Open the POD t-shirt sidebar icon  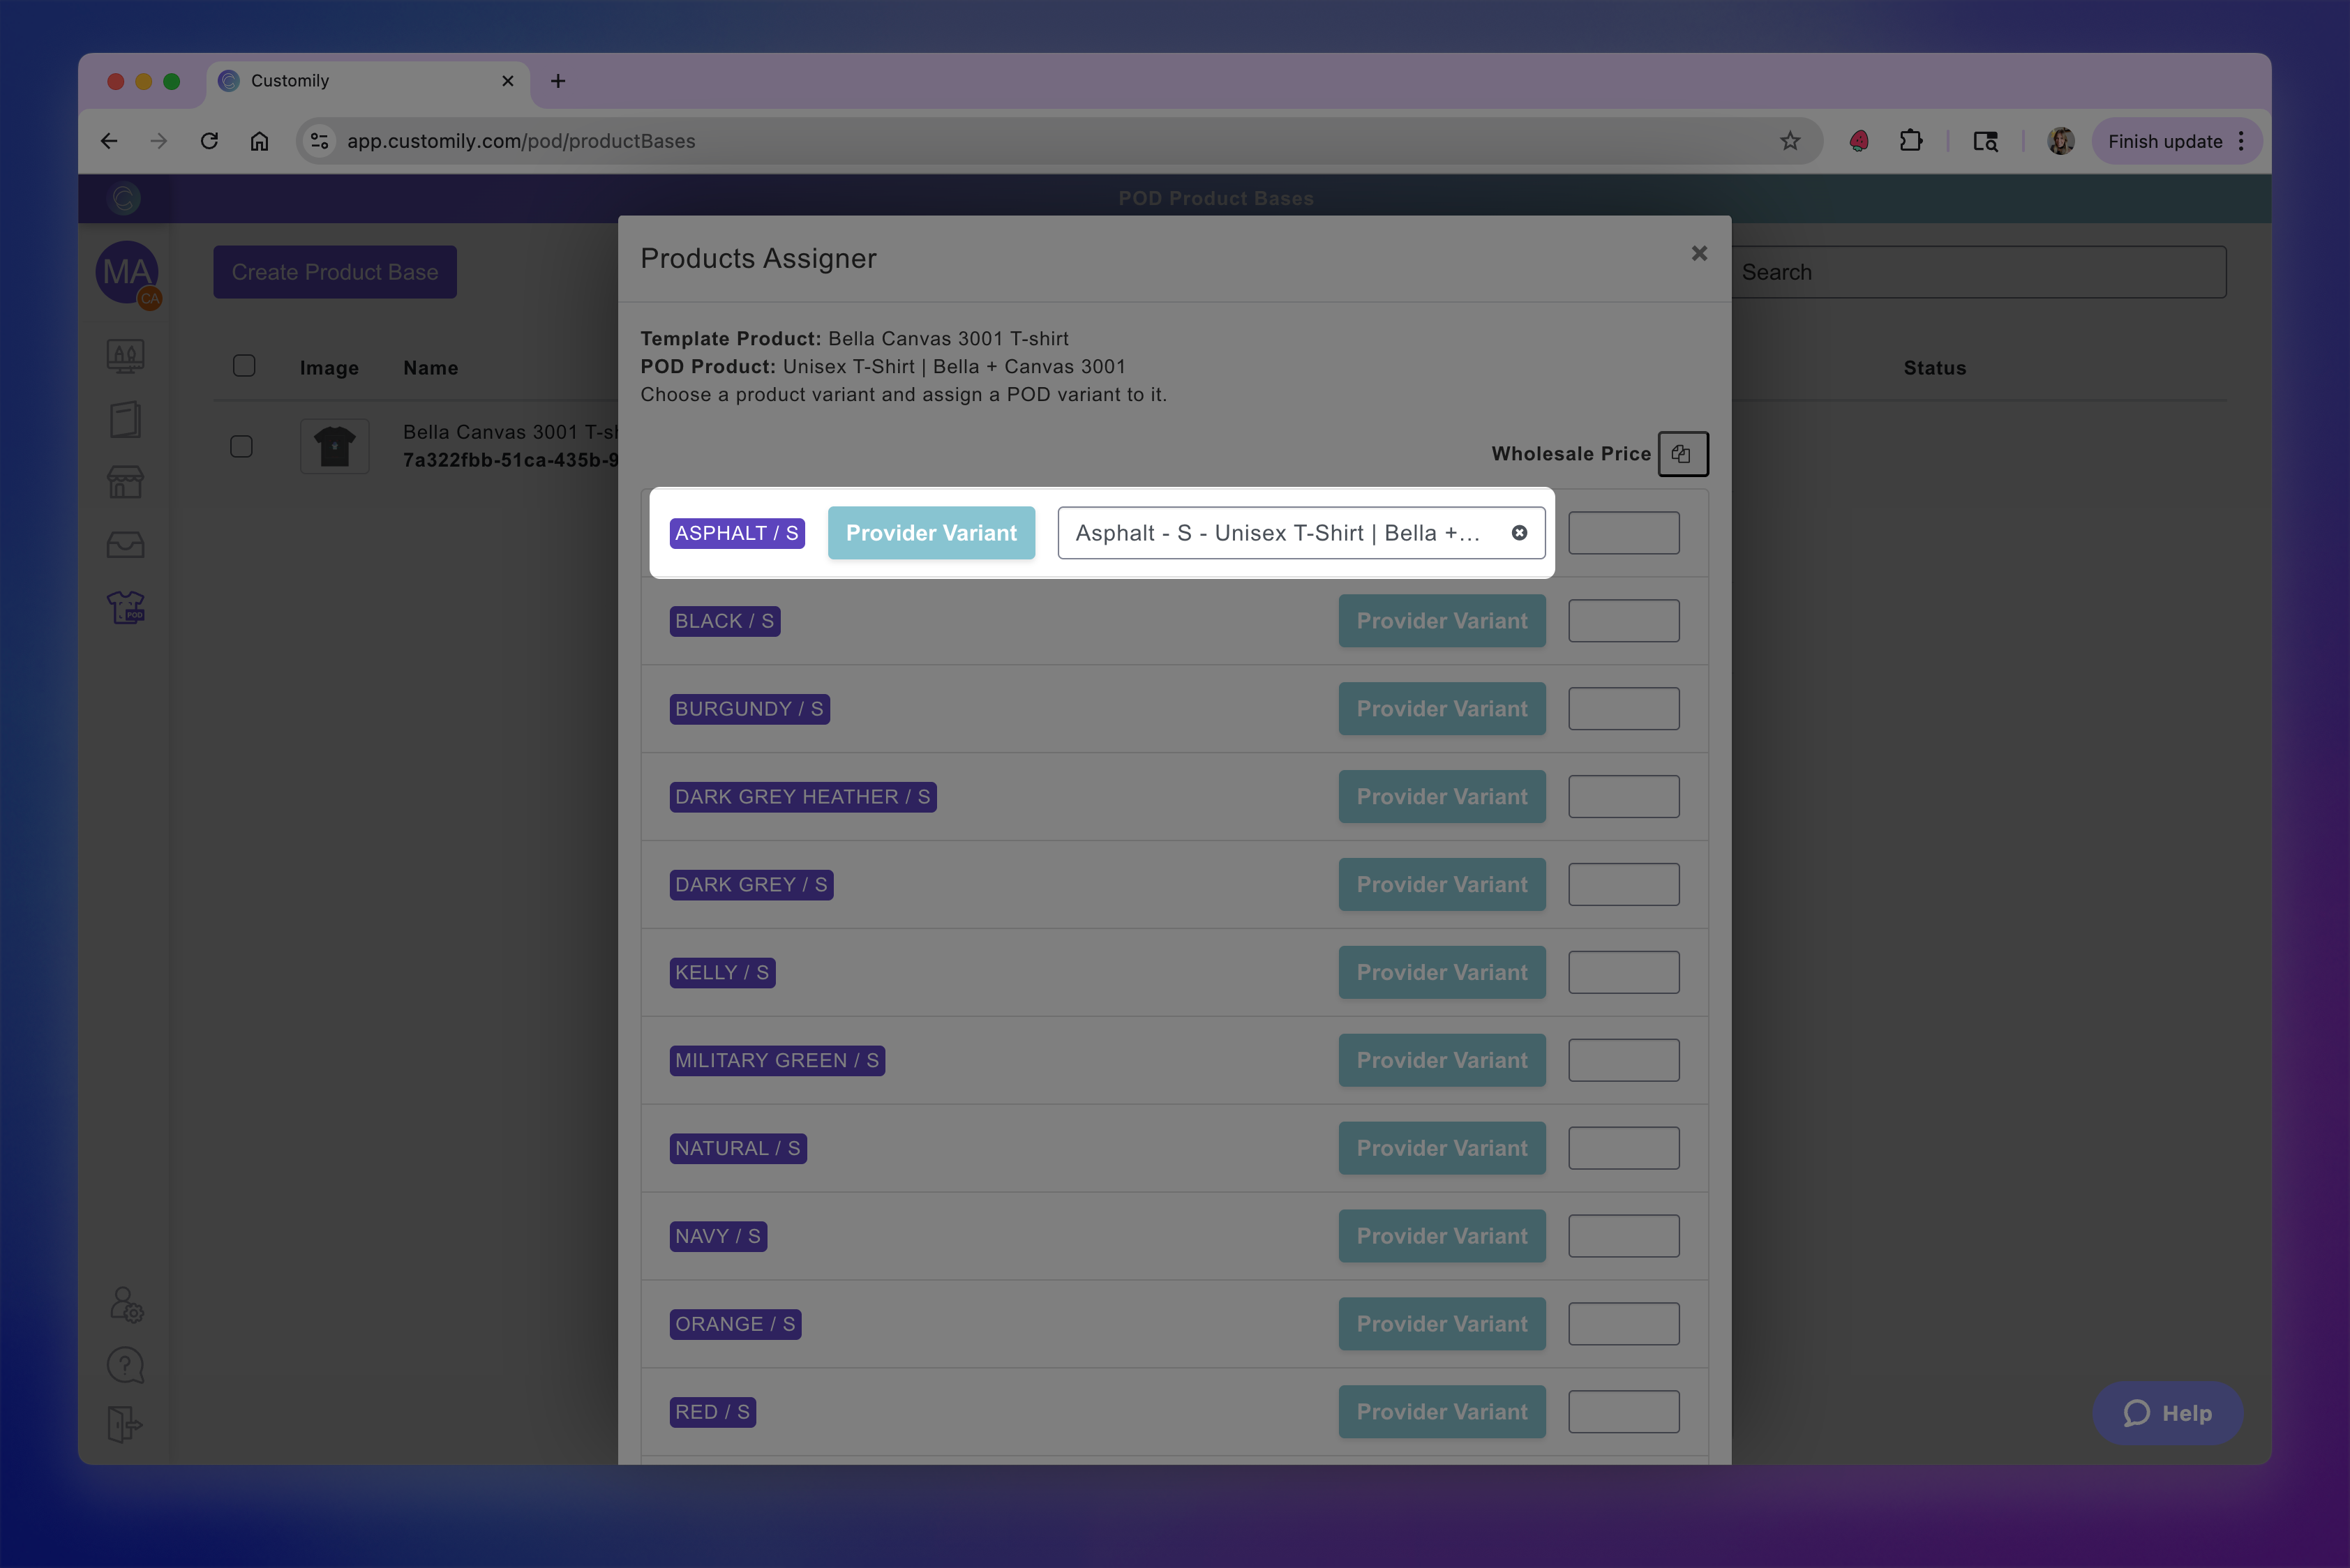coord(126,607)
